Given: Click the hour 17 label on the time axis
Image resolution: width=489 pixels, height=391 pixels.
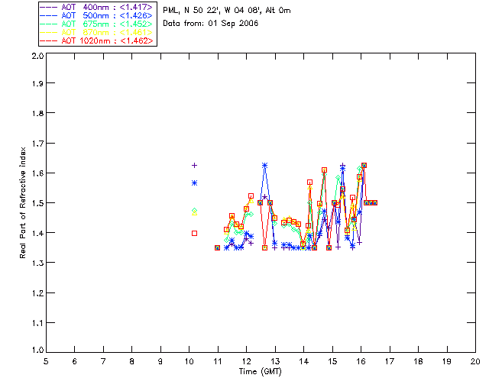Looking at the screenshot, I should [x=390, y=361].
